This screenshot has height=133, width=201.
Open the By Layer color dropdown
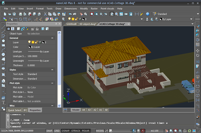176,19
